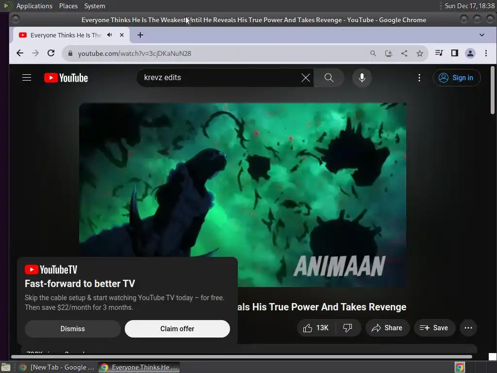Screen dimensions: 497x373
Task: Open Chrome three-dot menu
Action: point(486,53)
